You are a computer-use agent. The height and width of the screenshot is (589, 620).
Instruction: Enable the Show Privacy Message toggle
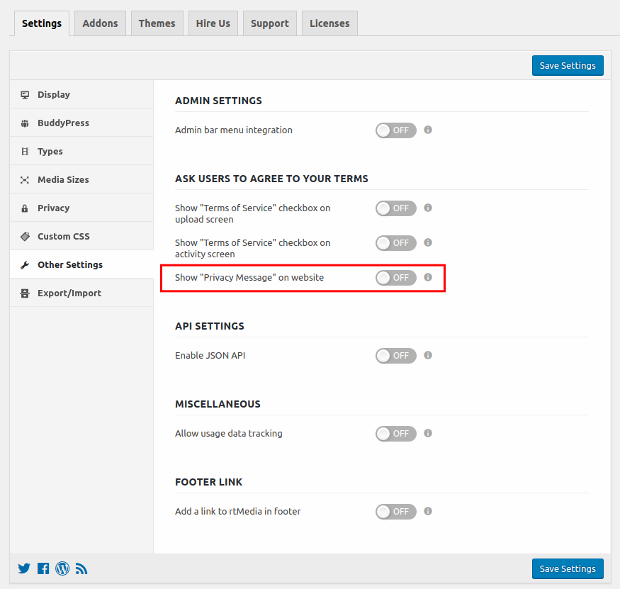click(395, 277)
